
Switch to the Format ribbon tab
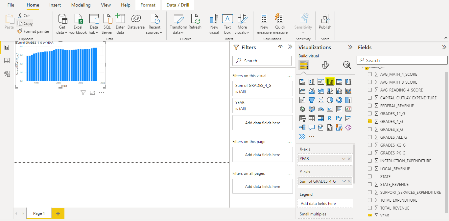pyautogui.click(x=148, y=5)
